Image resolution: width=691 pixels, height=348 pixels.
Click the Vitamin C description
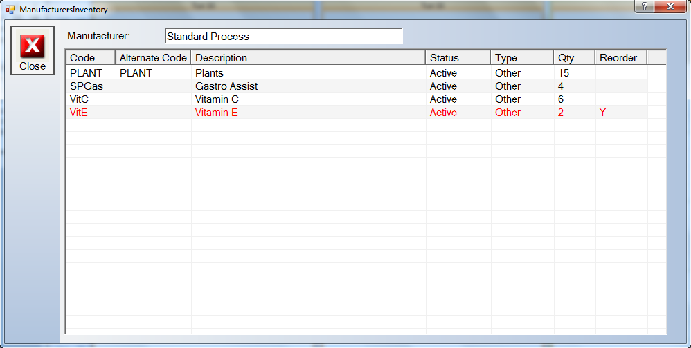(217, 99)
